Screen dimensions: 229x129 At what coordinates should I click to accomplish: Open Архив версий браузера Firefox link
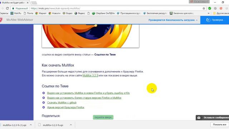click(x=66, y=107)
